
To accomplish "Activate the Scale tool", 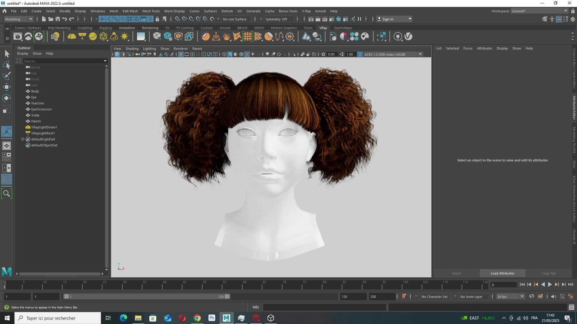I will (x=7, y=109).
